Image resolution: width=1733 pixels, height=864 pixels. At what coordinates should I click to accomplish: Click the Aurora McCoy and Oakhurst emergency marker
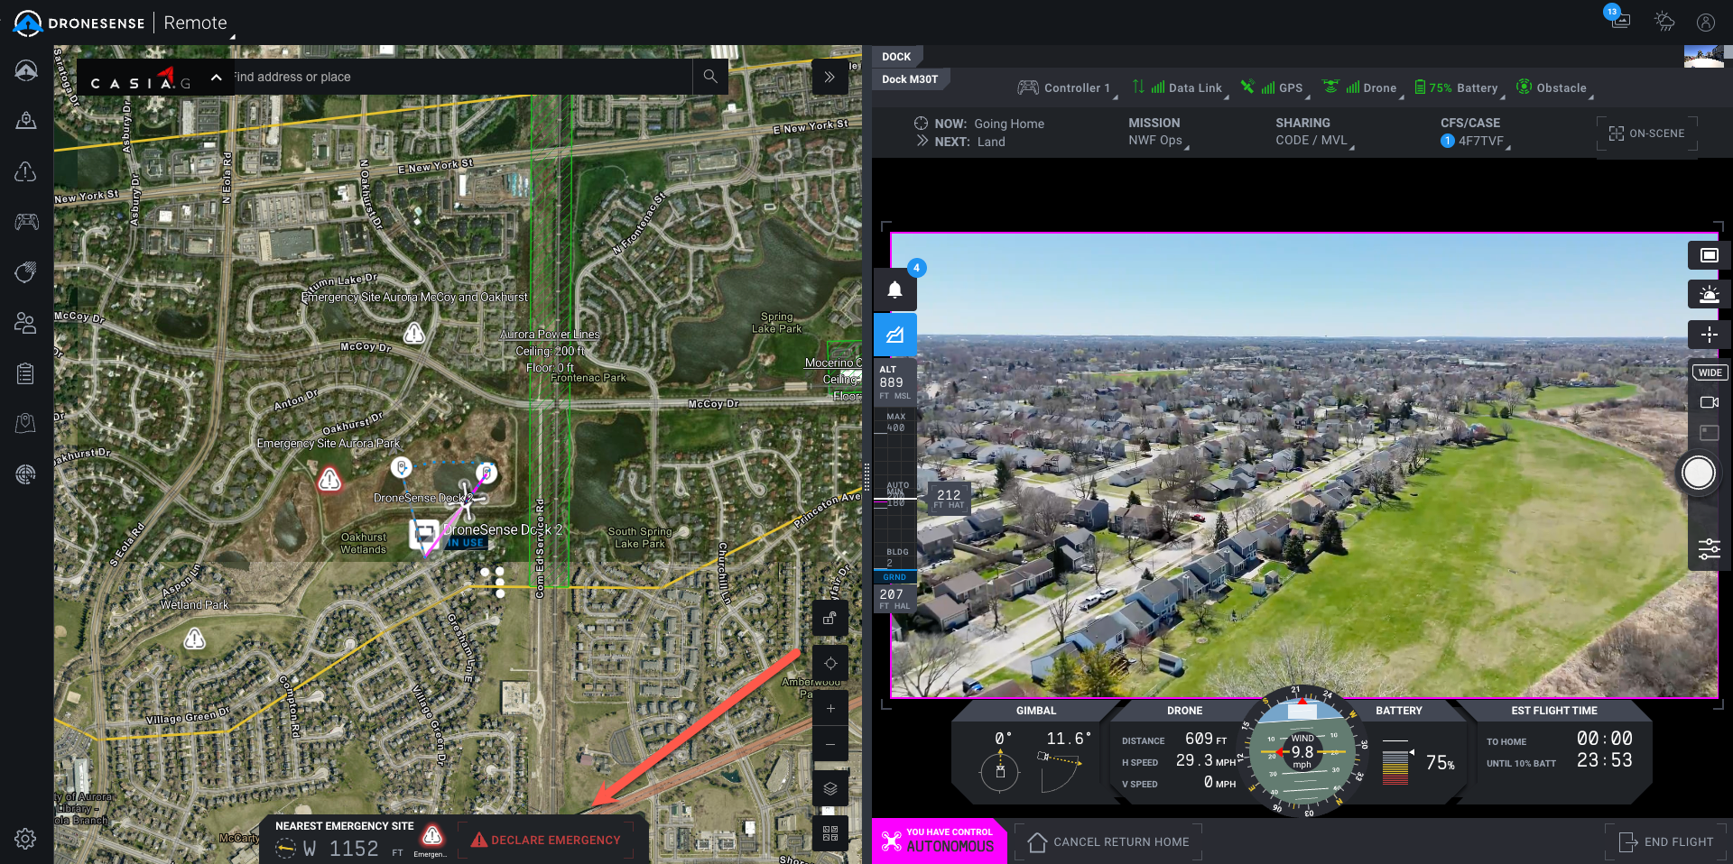tap(414, 334)
